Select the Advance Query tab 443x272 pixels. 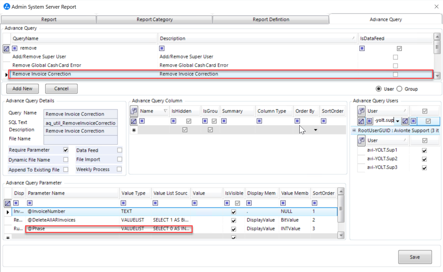tap(386, 19)
